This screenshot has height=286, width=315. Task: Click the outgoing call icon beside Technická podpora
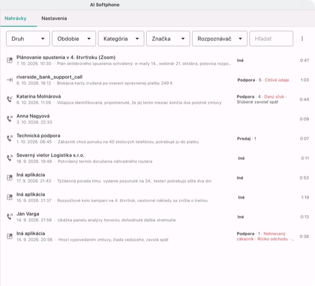[x=10, y=138]
